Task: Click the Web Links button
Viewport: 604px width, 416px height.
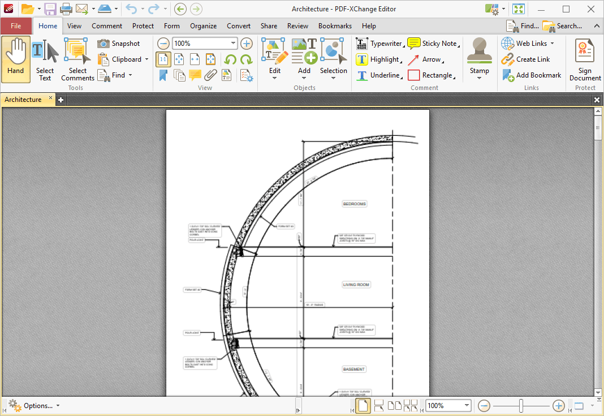Action: pyautogui.click(x=528, y=44)
